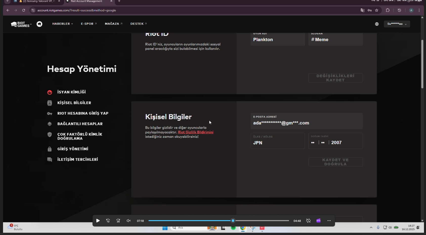The height and width of the screenshot is (235, 426).
Task: Open a new browser tab
Action: pyautogui.click(x=119, y=1)
